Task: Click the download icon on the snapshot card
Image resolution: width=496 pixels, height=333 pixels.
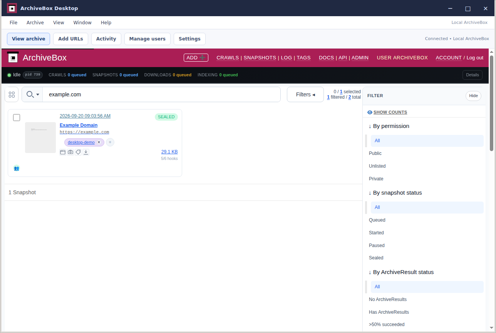Action: coord(86,152)
